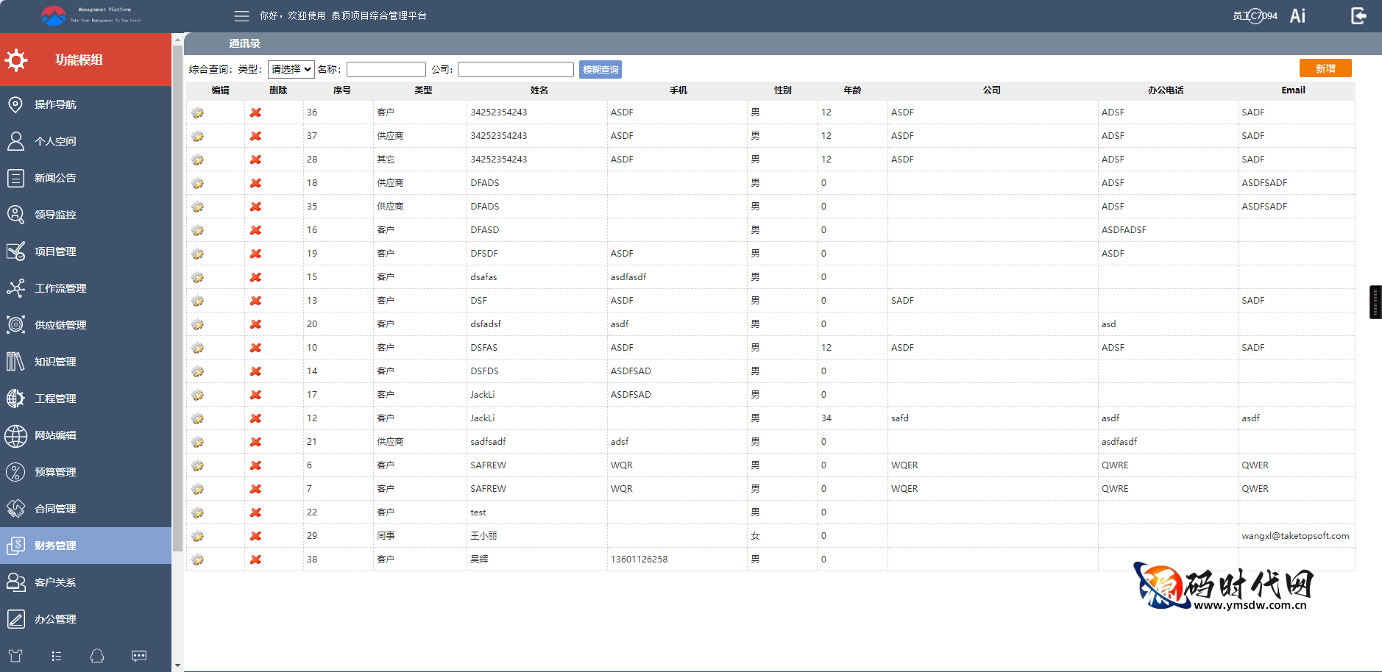Click the orange 新增 button
Viewport: 1382px width, 672px height.
tap(1325, 68)
